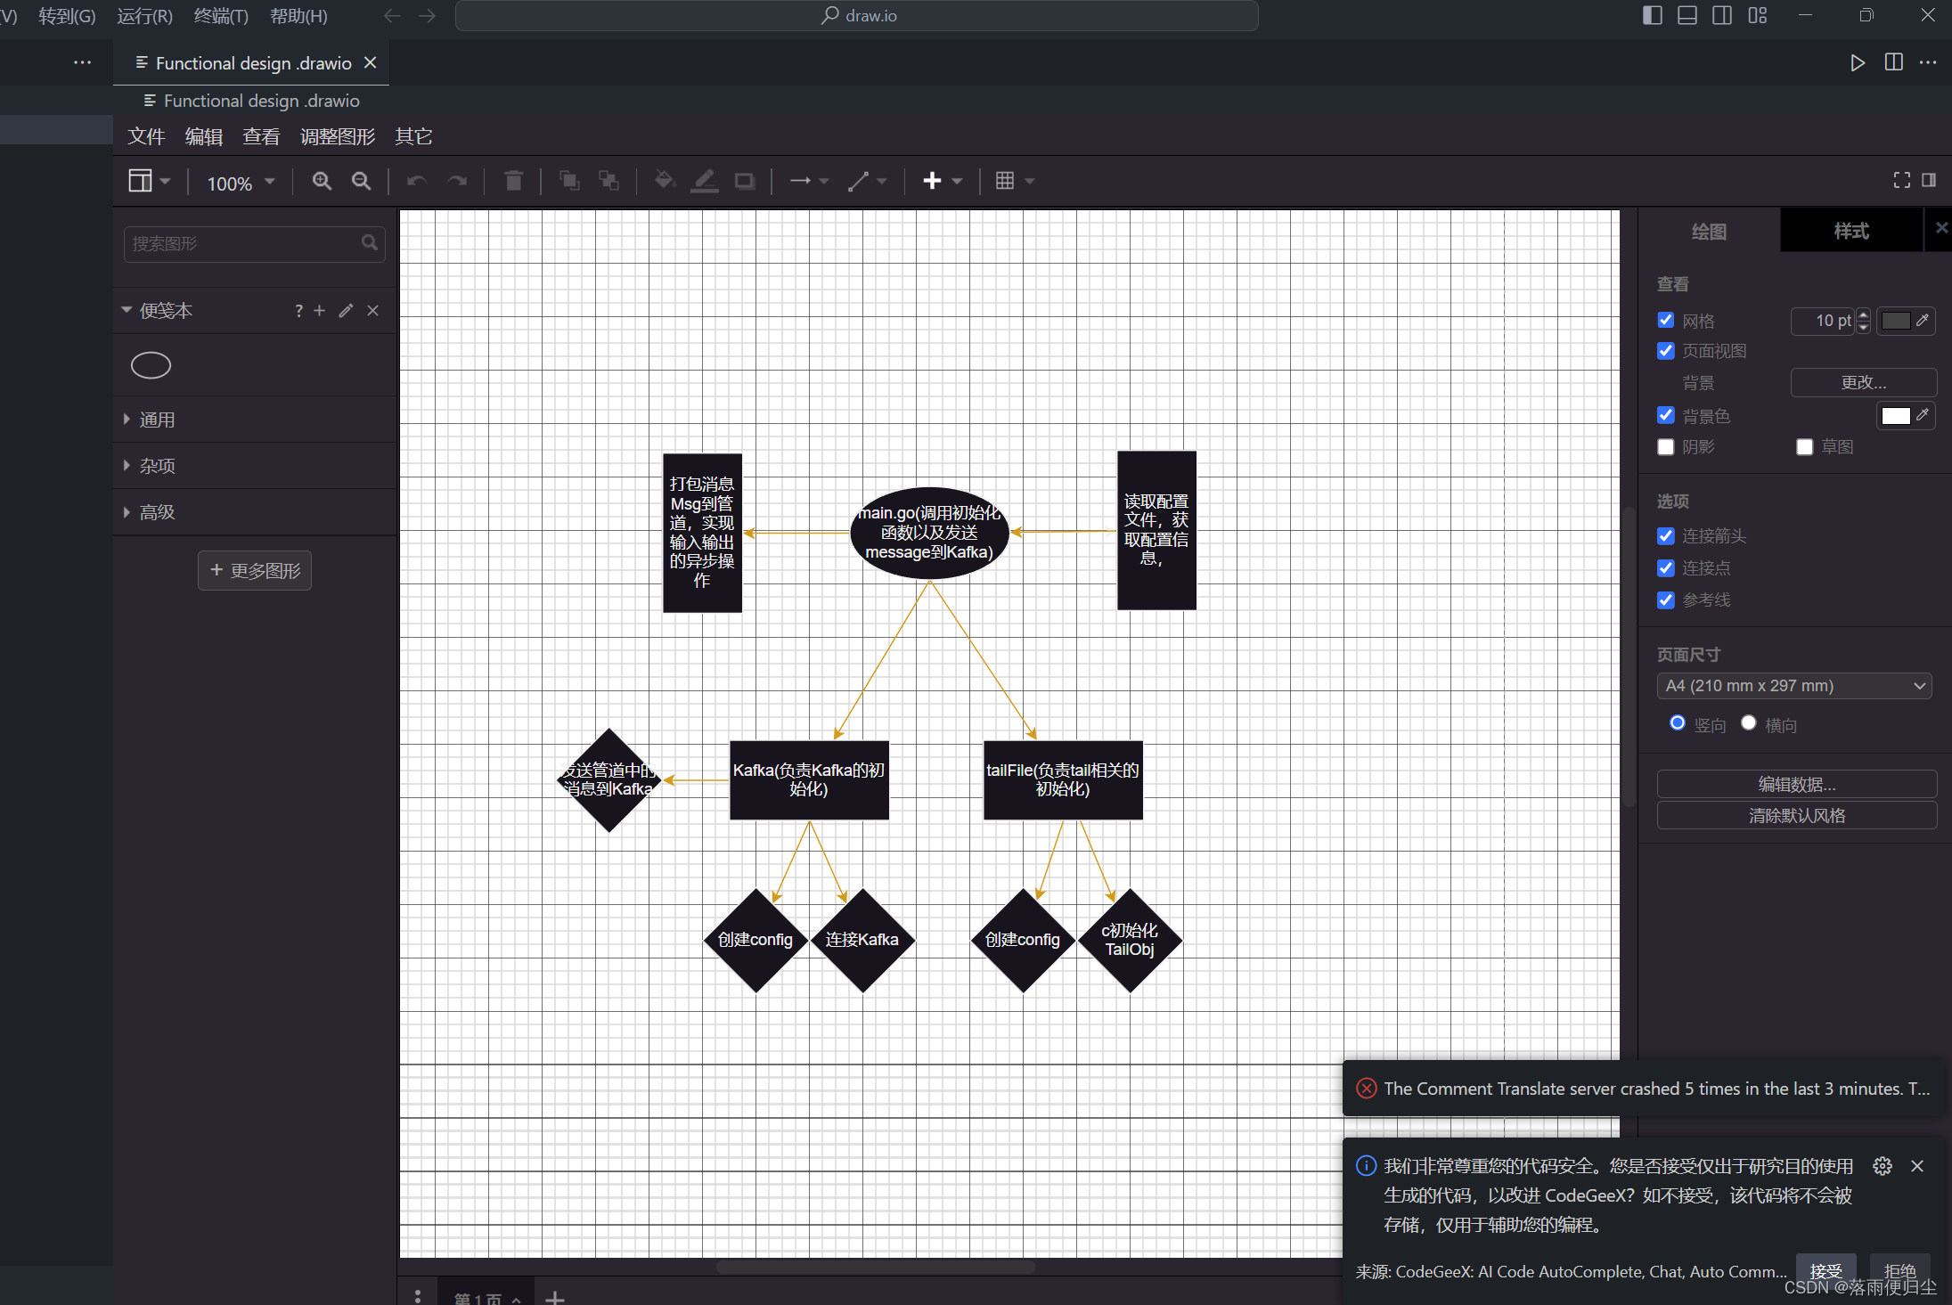Expand the 杂项 shapes section

pos(255,466)
